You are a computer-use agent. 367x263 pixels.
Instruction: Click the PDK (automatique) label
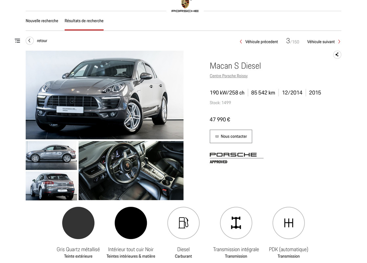[x=288, y=250]
